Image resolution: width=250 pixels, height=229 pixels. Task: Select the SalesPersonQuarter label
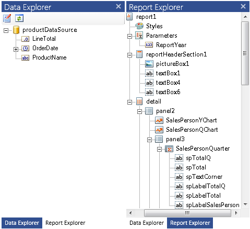[x=203, y=148]
